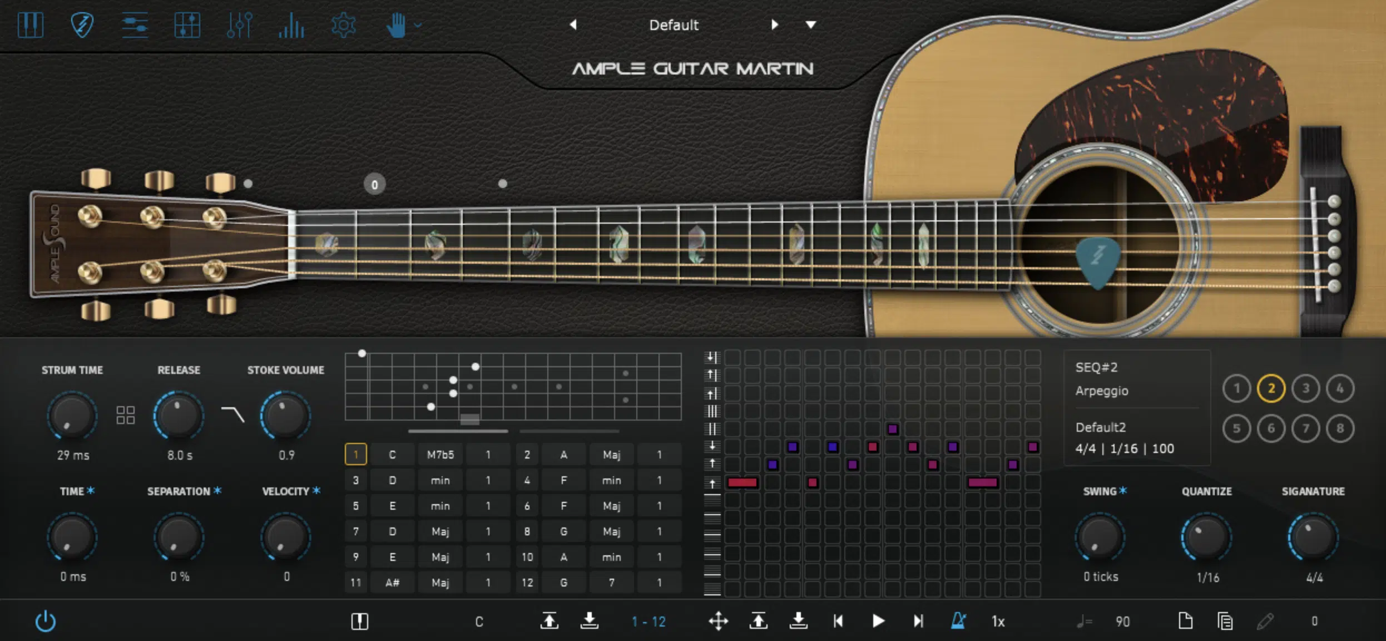Click the copy pages icon
The height and width of the screenshot is (641, 1386).
[x=1225, y=621]
